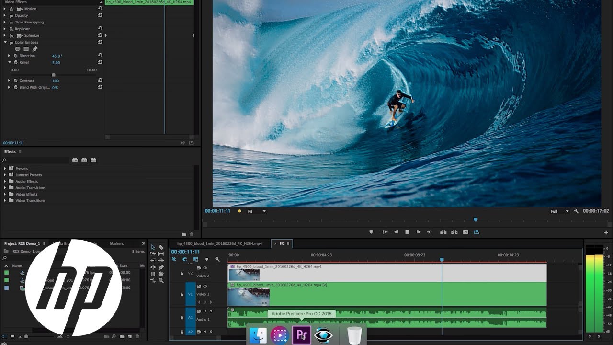
Task: Expand the Motion effect properties
Action: point(5,9)
